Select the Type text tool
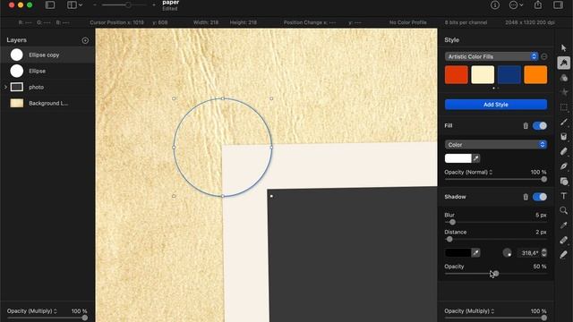 click(563, 196)
